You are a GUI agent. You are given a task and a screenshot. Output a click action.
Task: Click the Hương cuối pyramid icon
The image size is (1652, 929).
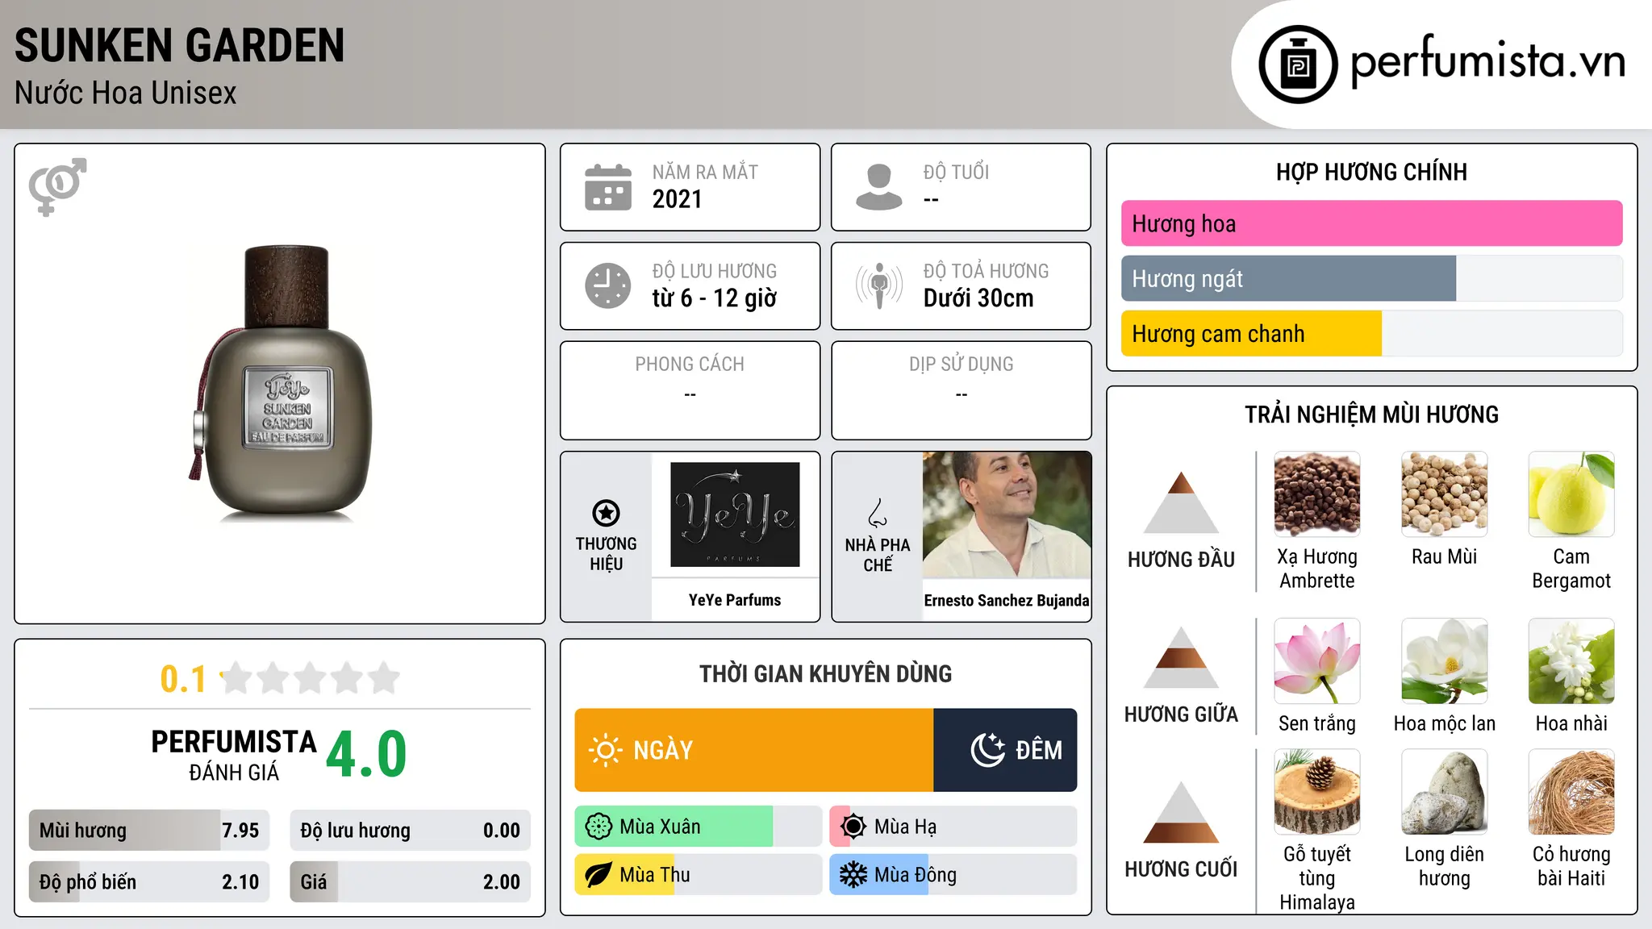1181,812
